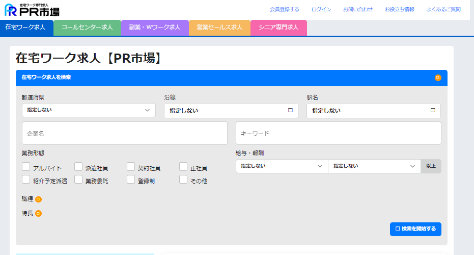Switch to コールセンター求人 tab
Viewport: 474px width, 255px height.
(x=87, y=28)
